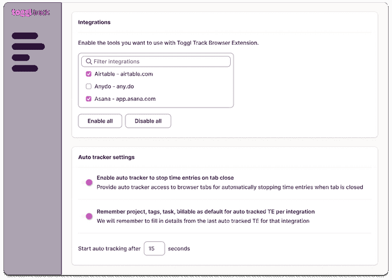Uncheck the Airtable integration checkbox

tap(88, 74)
